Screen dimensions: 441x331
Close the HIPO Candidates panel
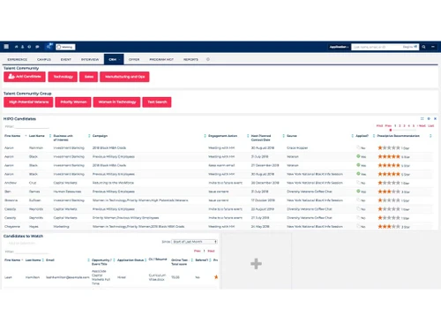coord(435,118)
